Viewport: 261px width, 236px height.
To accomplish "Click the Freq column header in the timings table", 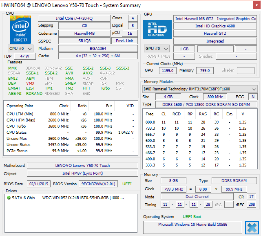I will (150, 114).
